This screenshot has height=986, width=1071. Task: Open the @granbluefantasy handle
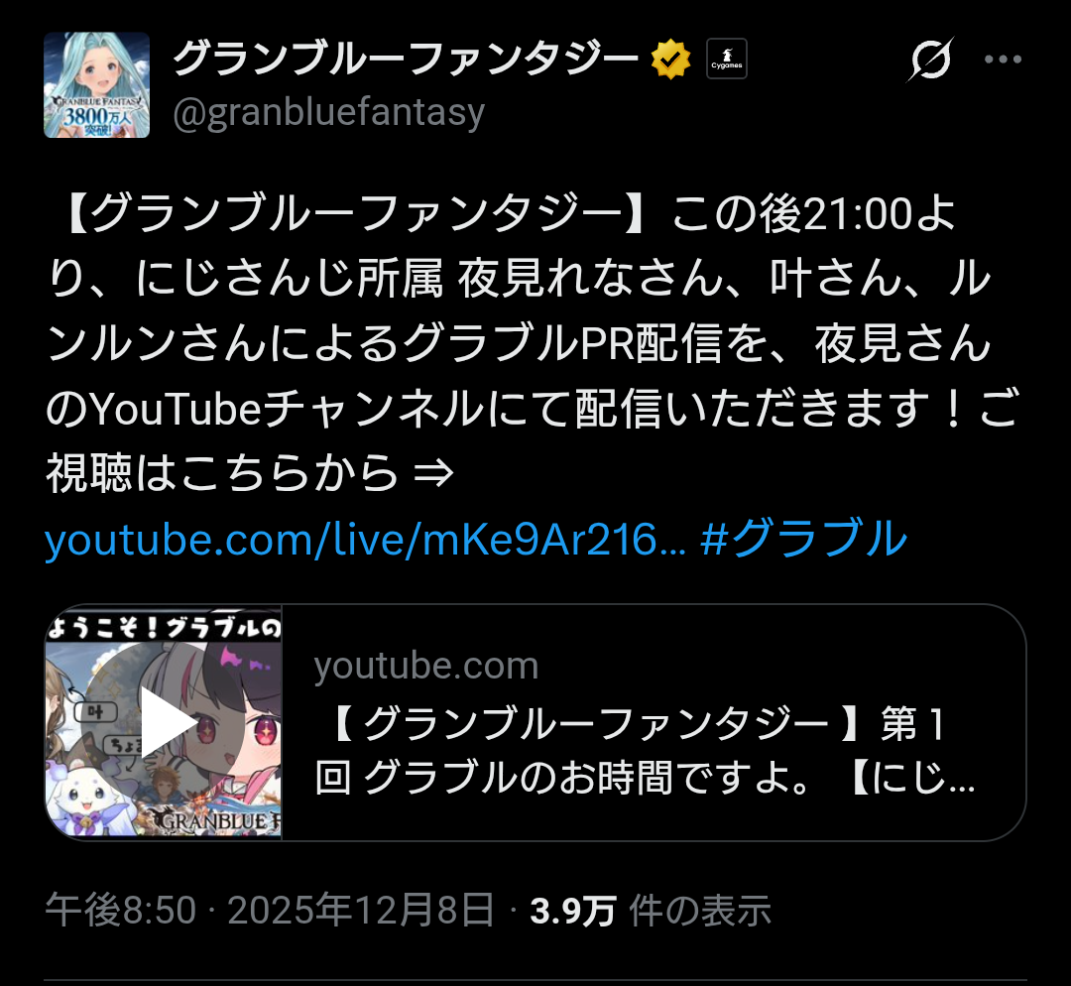pos(328,113)
